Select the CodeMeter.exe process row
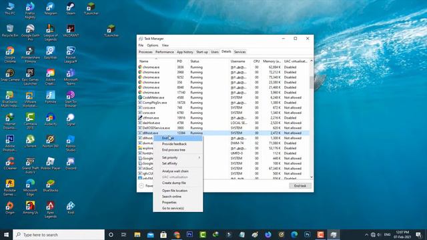The height and width of the screenshot is (240, 427). (x=224, y=97)
